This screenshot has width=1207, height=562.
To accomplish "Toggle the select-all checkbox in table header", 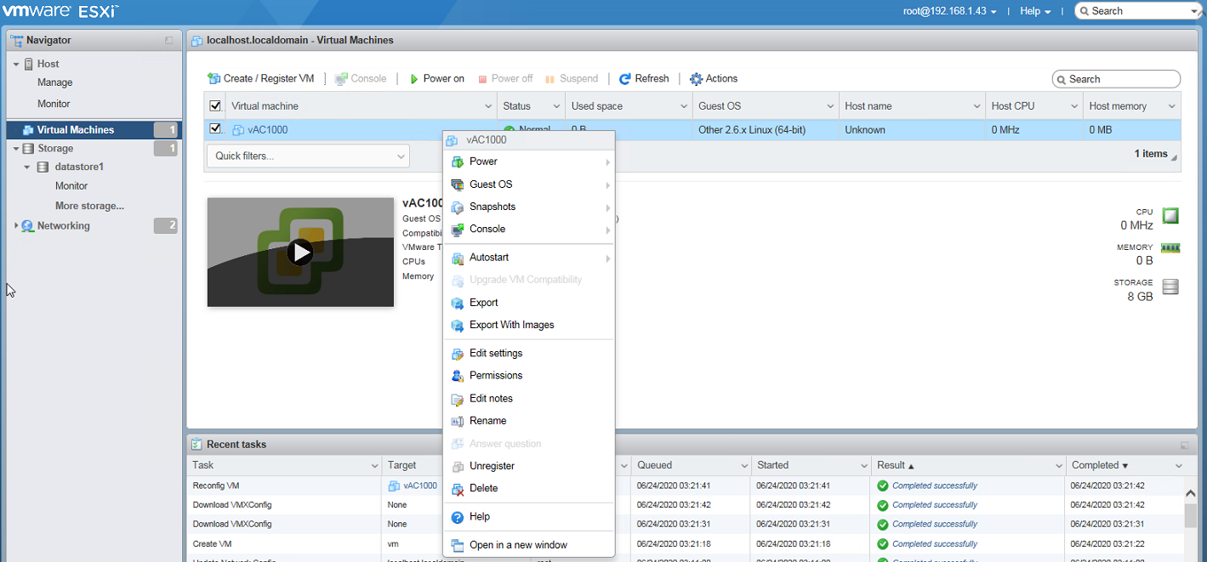I will tap(215, 105).
